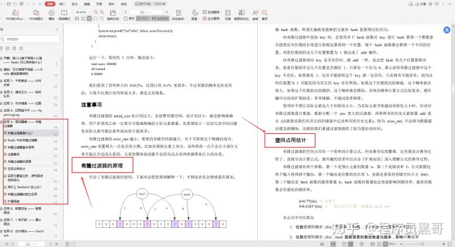Select bookmark '布隆过滤器的原理'
The height and width of the screenshot is (247, 455).
pyautogui.click(x=19, y=161)
